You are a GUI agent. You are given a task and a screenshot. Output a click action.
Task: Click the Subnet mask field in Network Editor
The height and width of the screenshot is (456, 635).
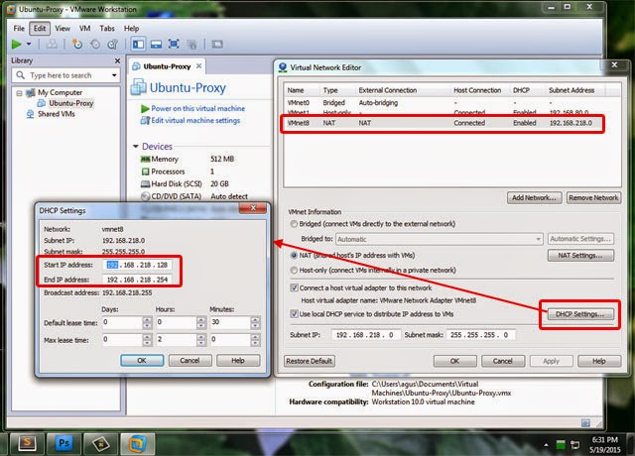[480, 335]
